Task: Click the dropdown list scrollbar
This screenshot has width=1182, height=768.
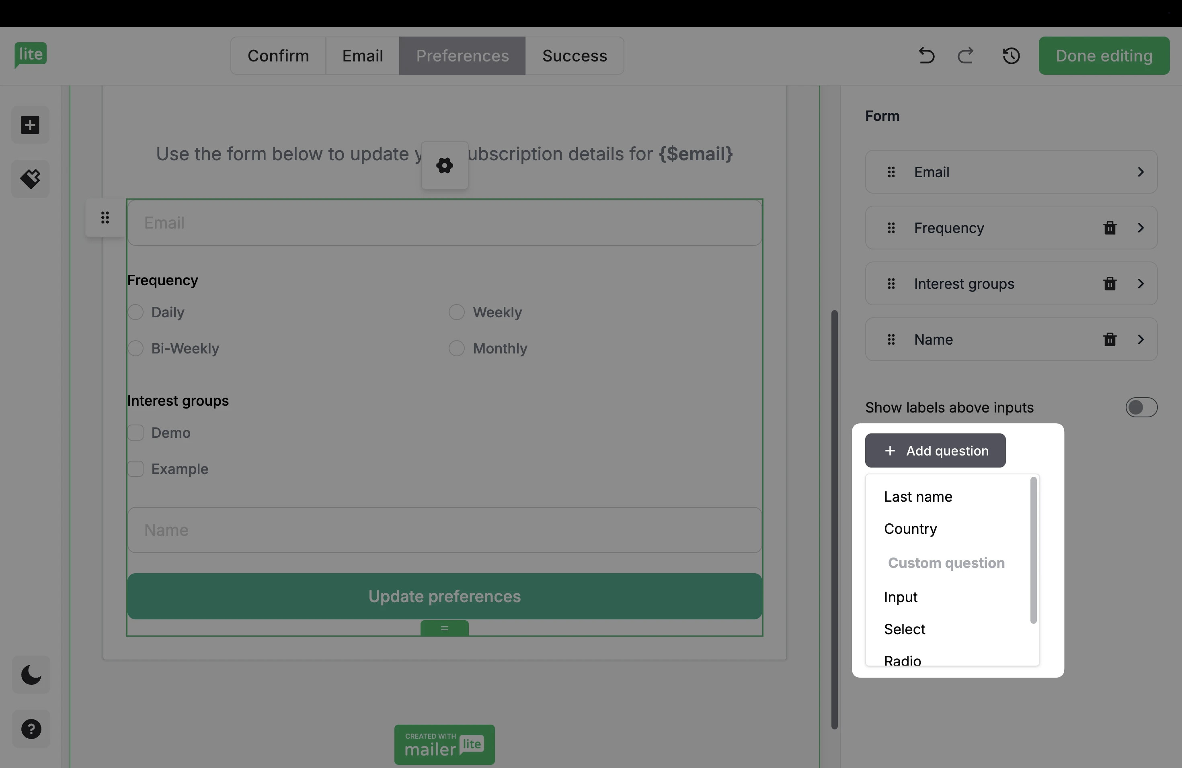Action: coord(1034,550)
